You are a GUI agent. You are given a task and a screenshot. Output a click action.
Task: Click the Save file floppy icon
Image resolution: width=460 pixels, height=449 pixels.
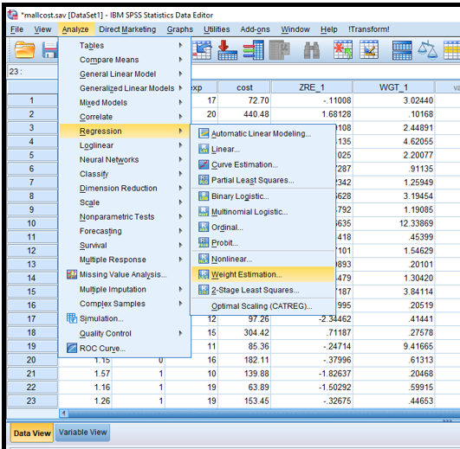50,50
